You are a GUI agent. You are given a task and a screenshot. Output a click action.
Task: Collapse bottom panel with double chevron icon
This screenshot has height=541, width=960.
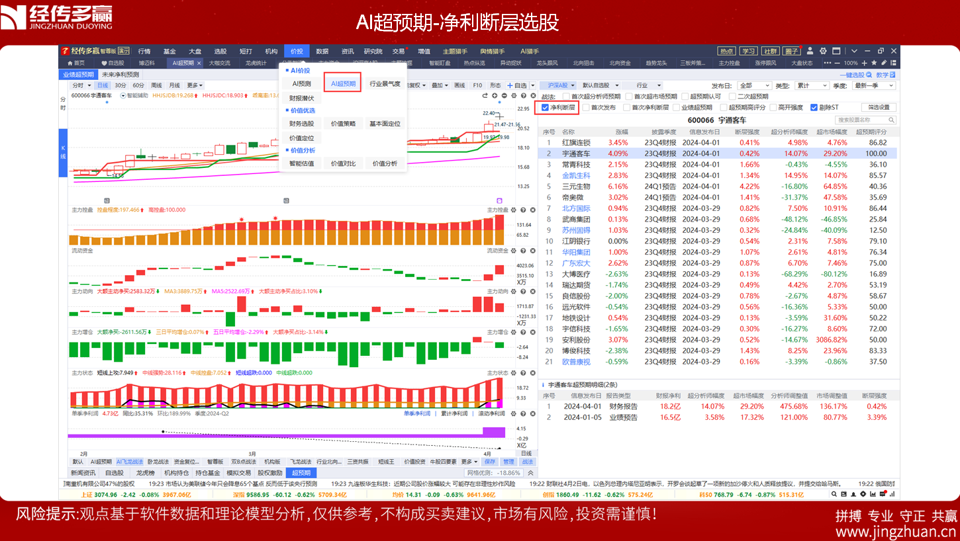point(530,473)
